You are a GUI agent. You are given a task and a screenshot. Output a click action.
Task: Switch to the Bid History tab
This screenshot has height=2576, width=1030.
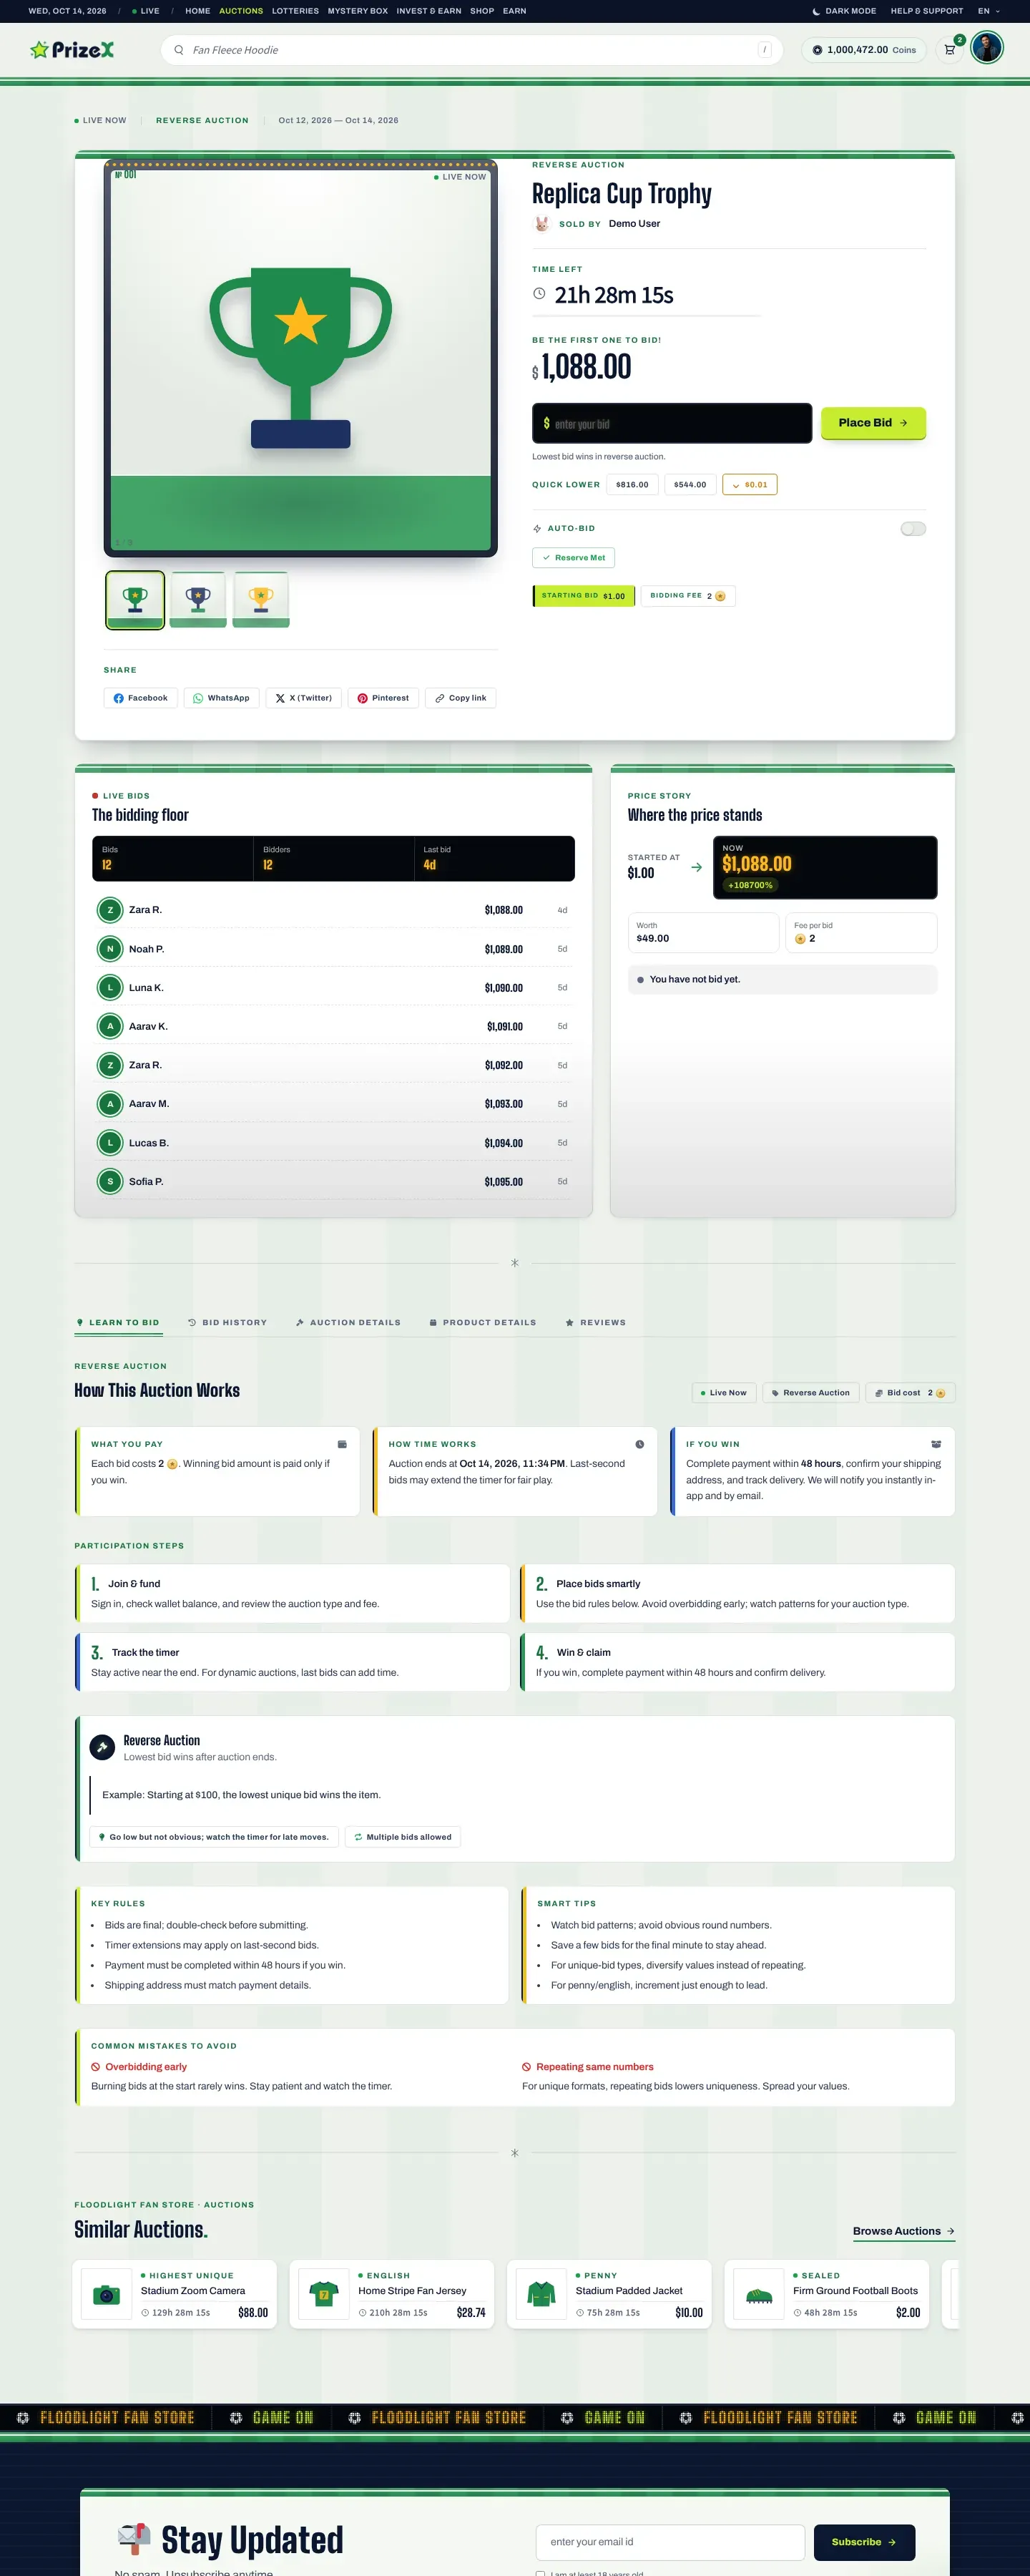coord(228,1323)
